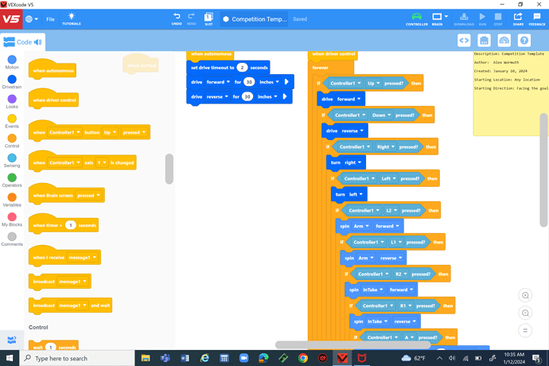Viewport: 549px width, 366px height.
Task: Open message1 dropdown in 'when I receive'
Action: (x=82, y=258)
